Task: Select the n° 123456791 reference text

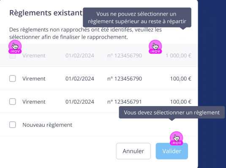Action: (x=125, y=102)
